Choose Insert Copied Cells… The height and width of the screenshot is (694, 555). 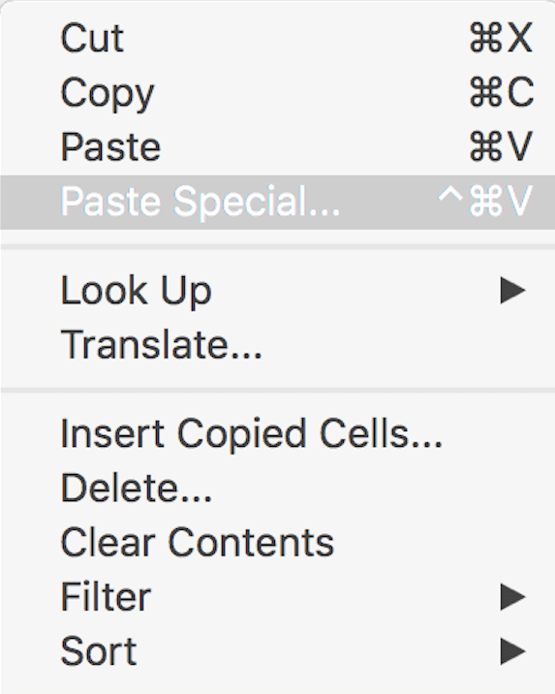[x=277, y=434]
